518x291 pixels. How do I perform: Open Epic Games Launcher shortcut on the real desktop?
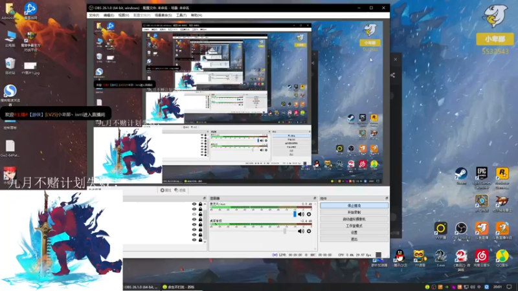pos(482,178)
